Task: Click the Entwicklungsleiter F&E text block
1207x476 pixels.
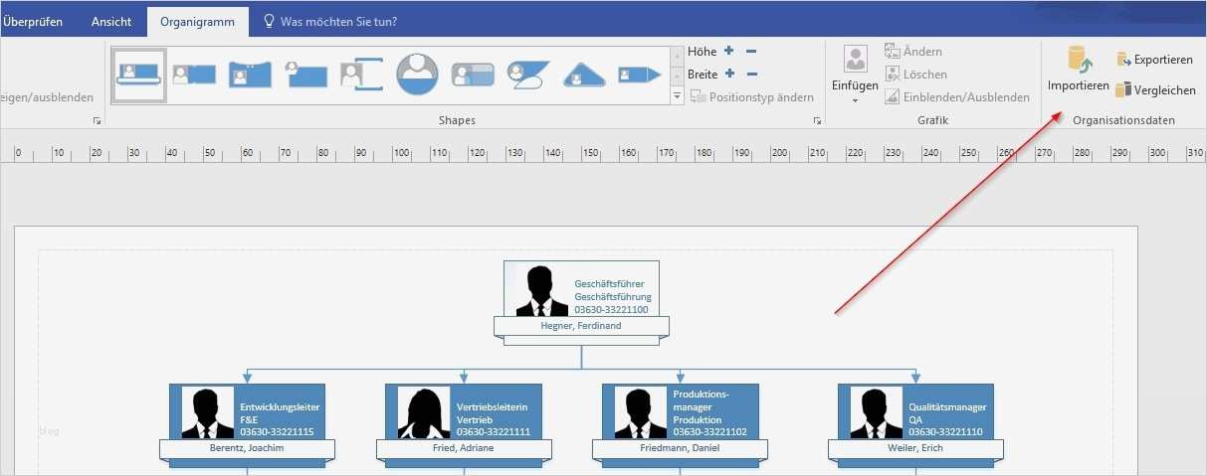Action: 280,419
